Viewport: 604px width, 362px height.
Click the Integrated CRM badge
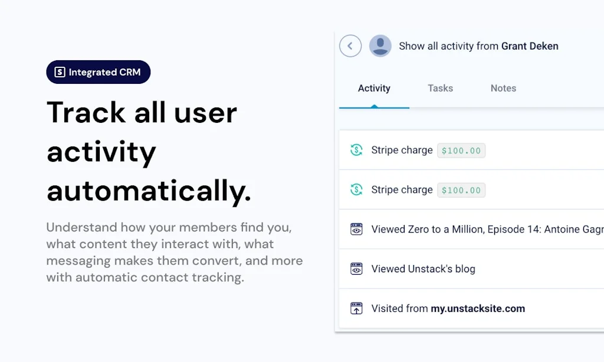pyautogui.click(x=99, y=72)
